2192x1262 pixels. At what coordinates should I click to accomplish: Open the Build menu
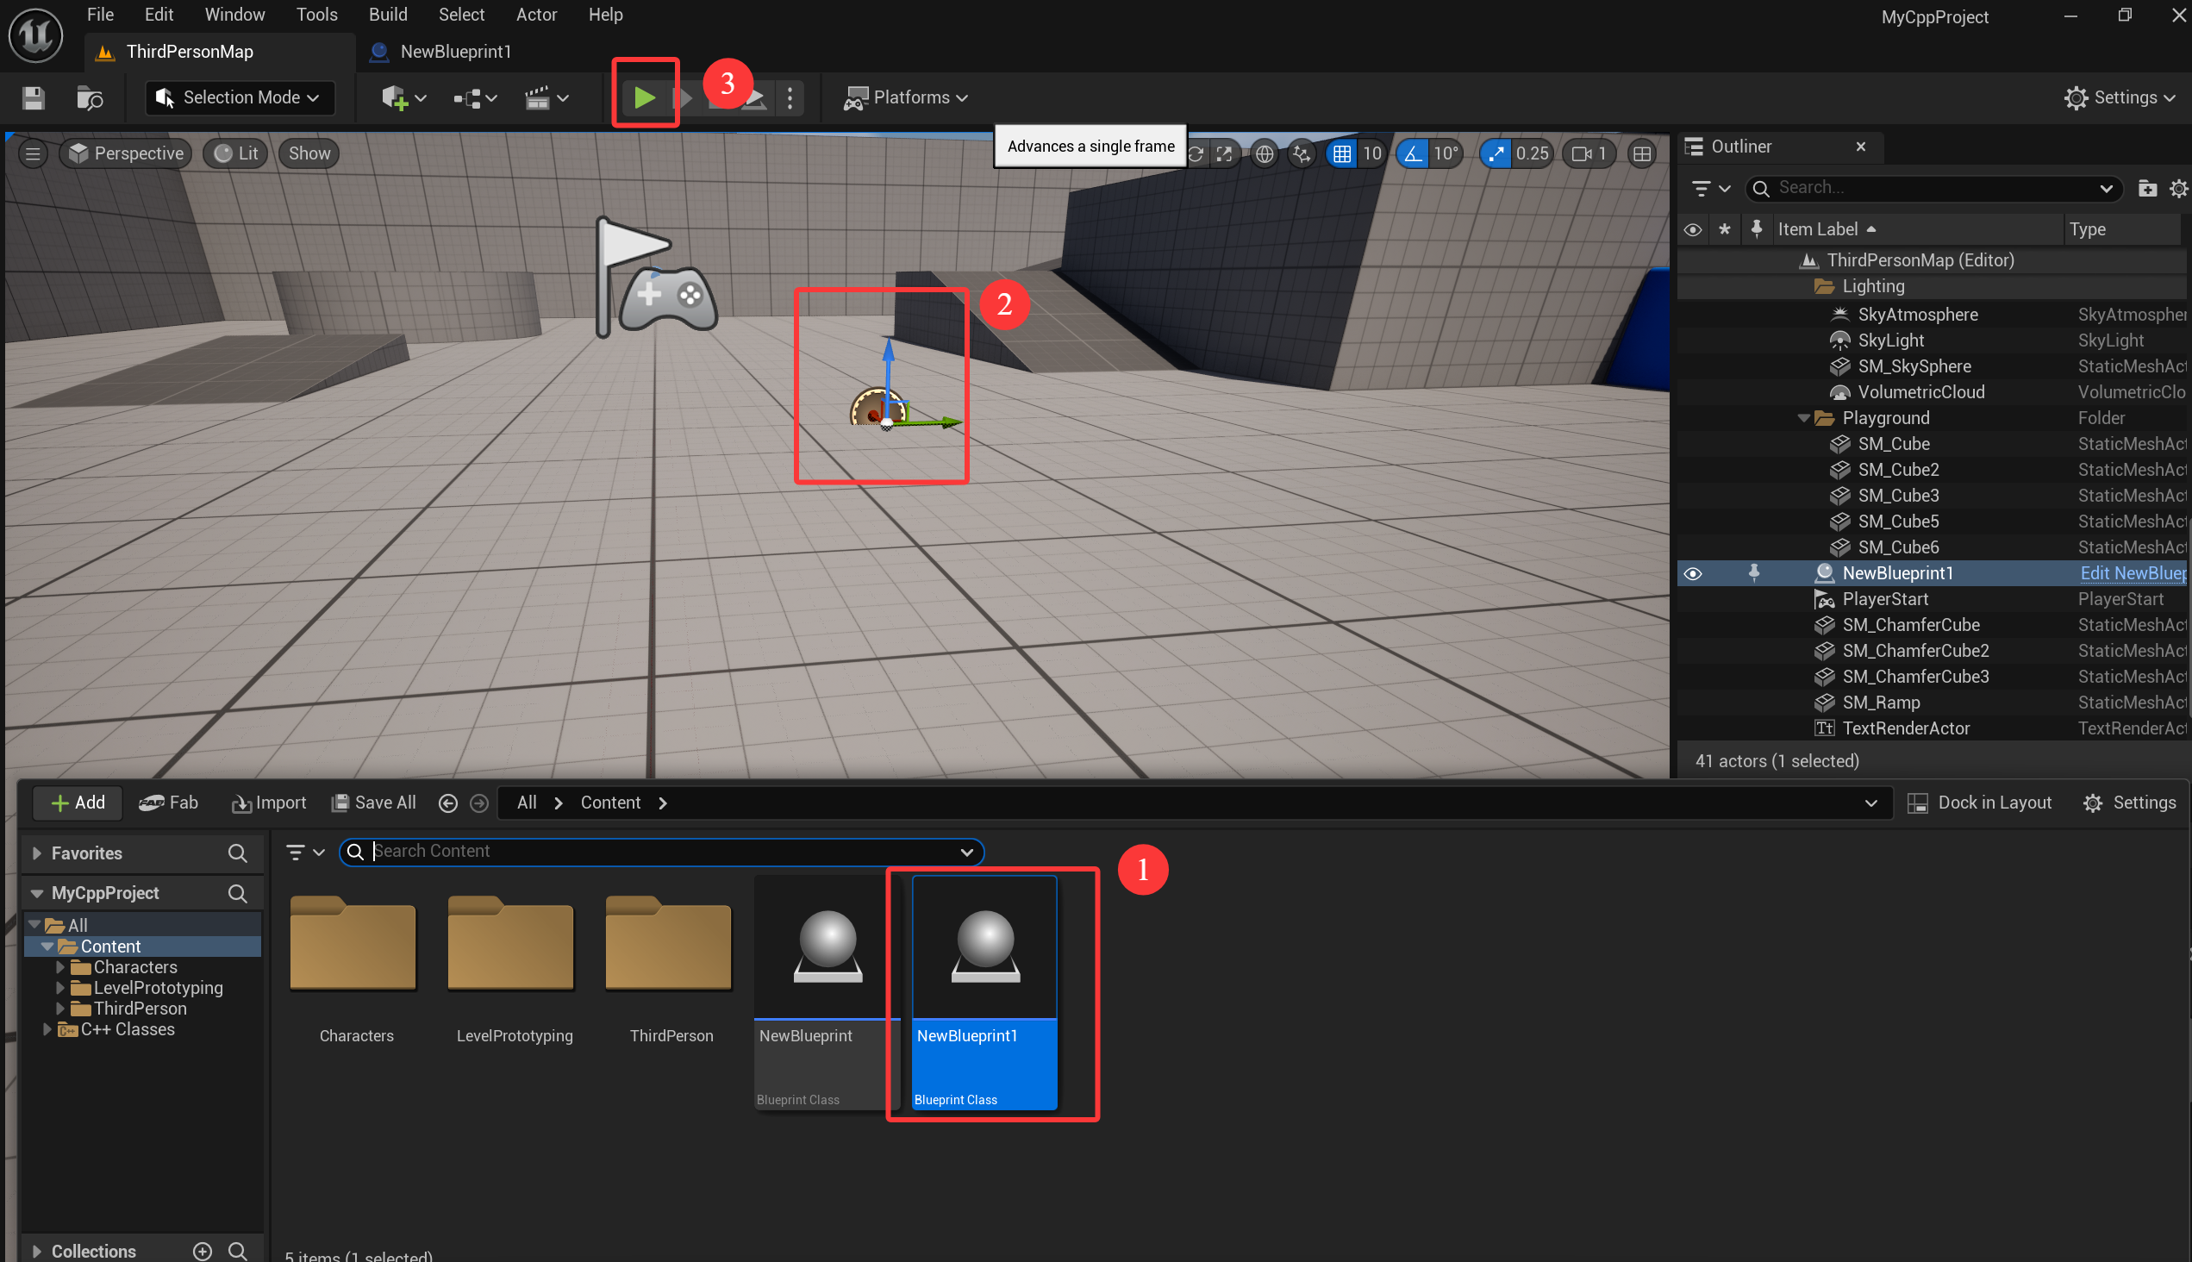pos(387,15)
